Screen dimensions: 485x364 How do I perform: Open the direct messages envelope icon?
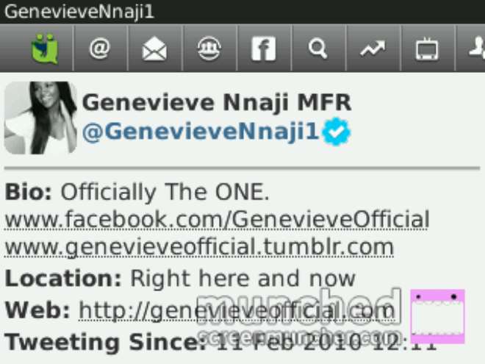point(154,49)
